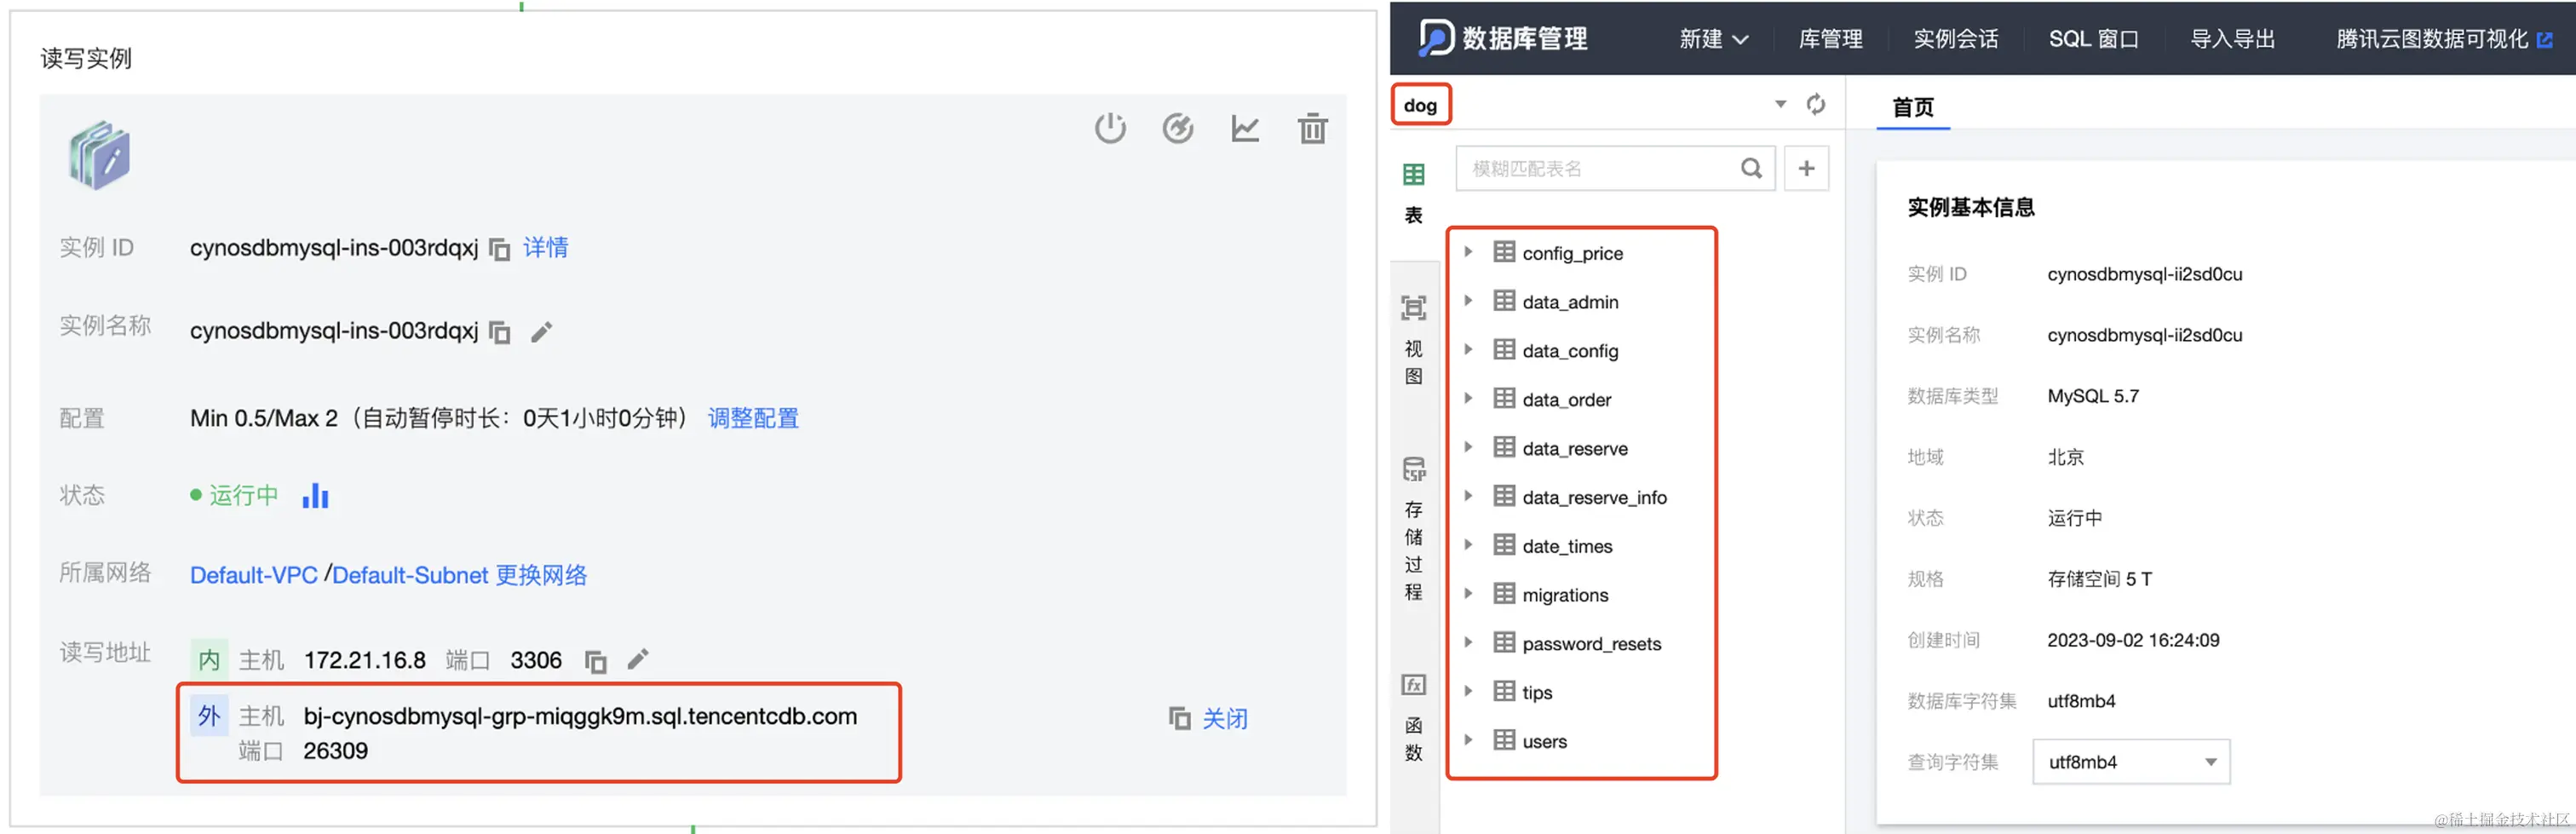Open the SQL 窗口 menu

(x=2093, y=39)
